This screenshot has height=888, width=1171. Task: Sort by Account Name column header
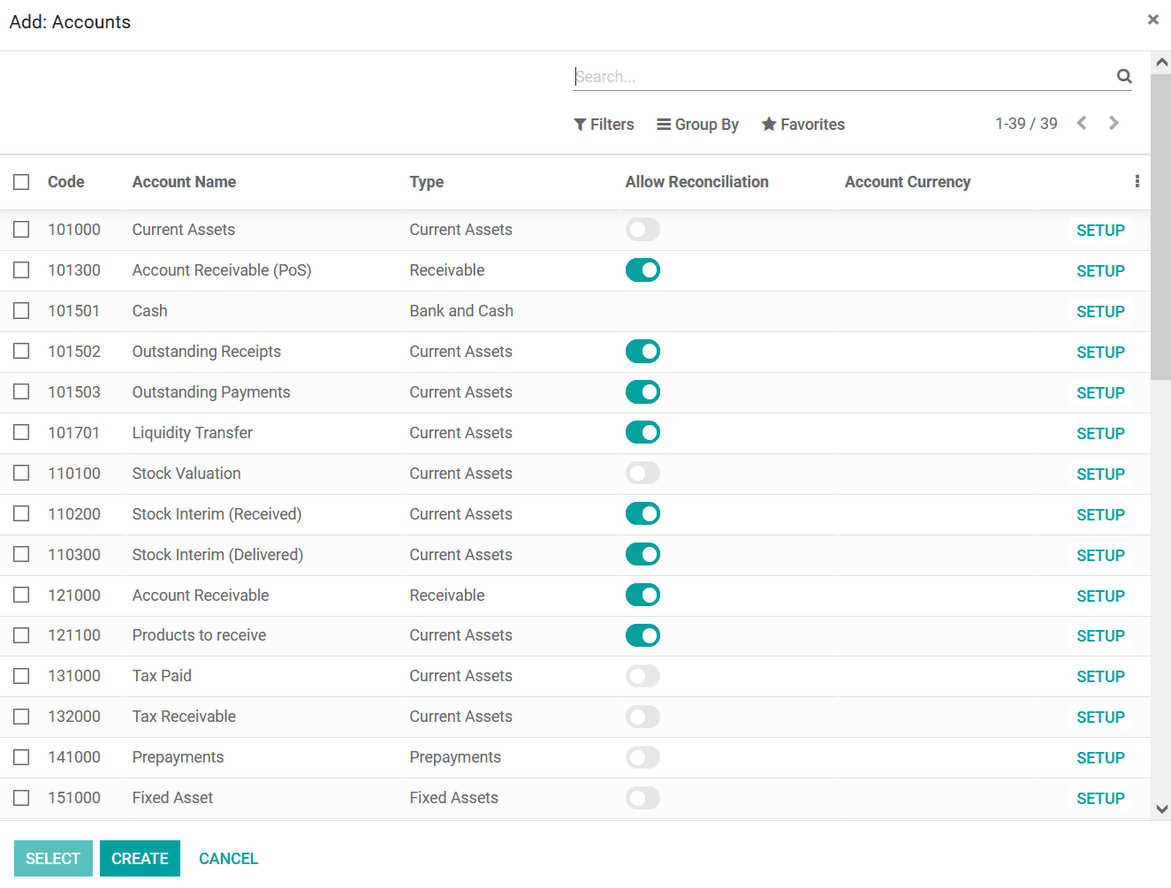(184, 182)
